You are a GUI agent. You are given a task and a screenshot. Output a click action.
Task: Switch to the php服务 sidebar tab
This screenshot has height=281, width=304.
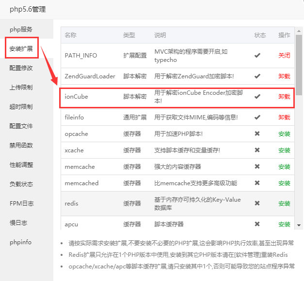21,30
